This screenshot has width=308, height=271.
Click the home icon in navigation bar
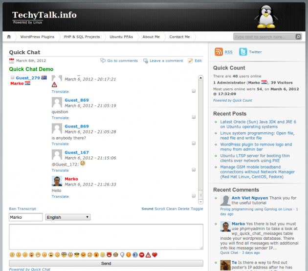pyautogui.click(x=9, y=37)
